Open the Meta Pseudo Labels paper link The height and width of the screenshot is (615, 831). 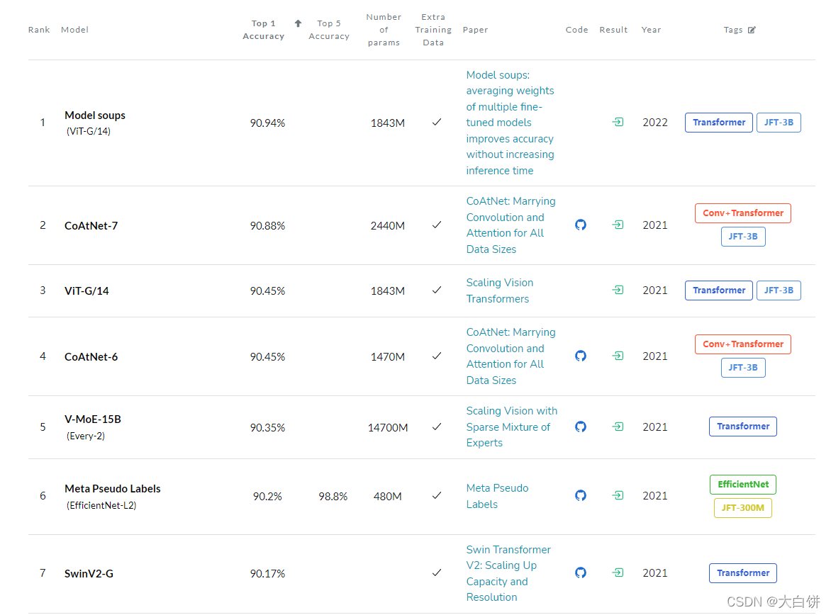(x=497, y=496)
